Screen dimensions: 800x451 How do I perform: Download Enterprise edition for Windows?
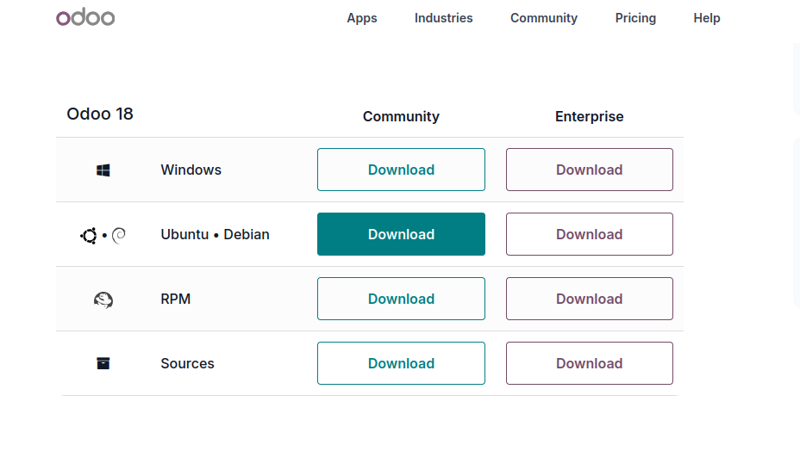[x=589, y=170]
